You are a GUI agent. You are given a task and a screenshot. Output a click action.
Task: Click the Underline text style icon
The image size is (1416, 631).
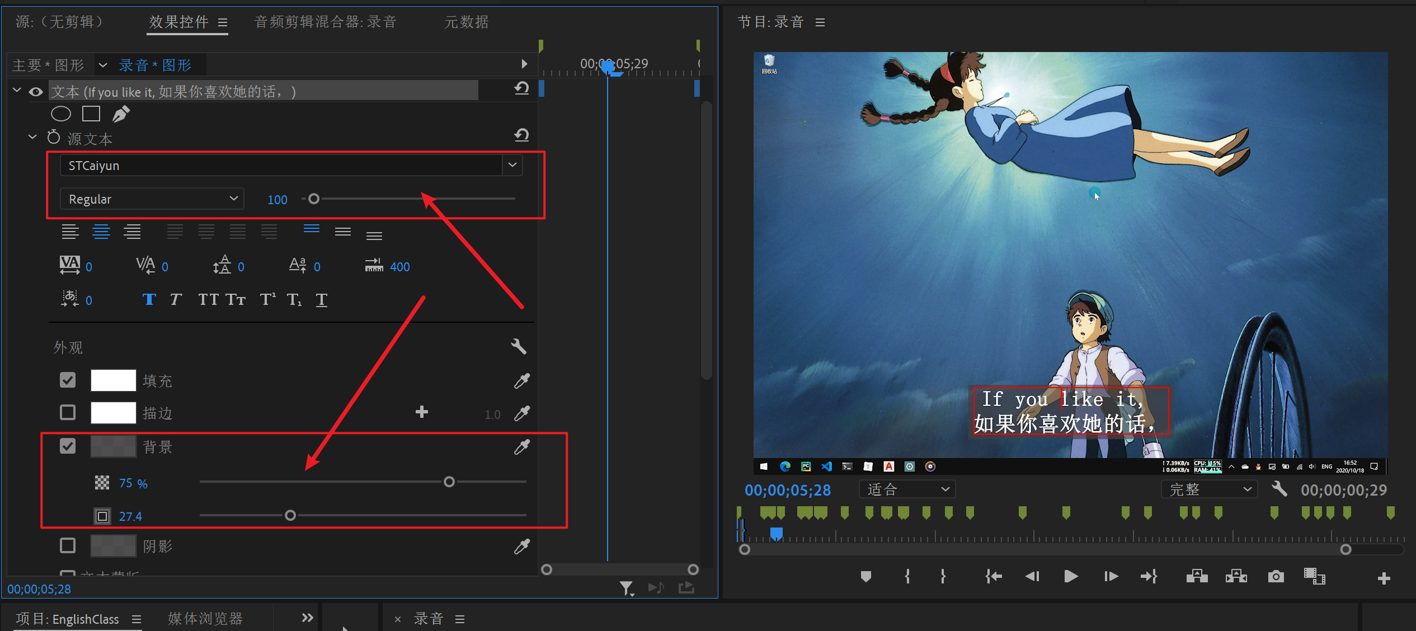322,300
